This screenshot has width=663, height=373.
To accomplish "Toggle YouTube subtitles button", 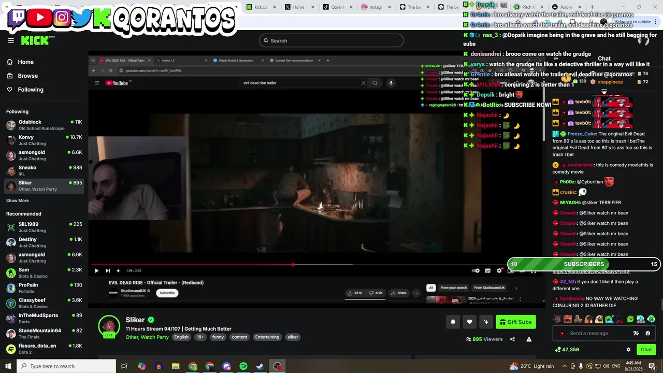I will (x=487, y=270).
